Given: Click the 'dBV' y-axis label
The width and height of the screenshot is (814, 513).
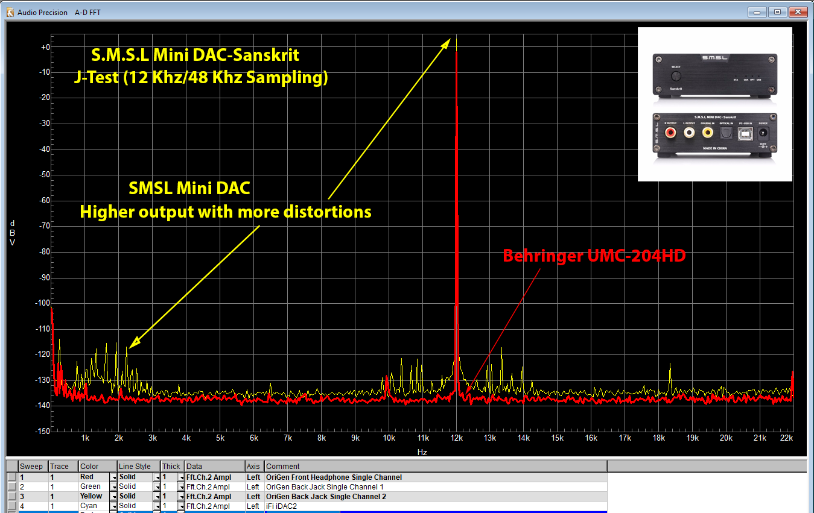Looking at the screenshot, I should (12, 233).
